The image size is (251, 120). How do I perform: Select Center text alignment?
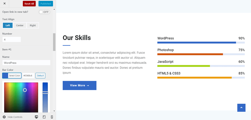20,25
